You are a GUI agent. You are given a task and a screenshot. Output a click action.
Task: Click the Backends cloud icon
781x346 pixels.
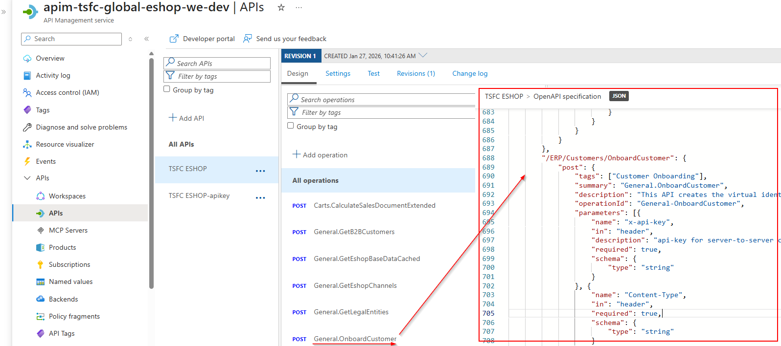[41, 299]
